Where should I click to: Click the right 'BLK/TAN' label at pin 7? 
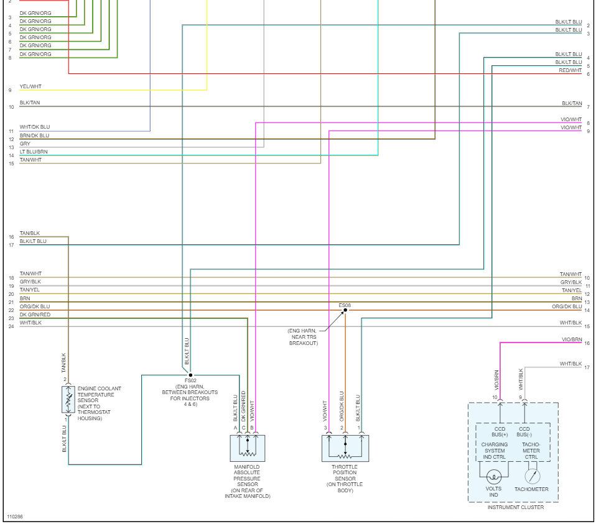point(572,103)
